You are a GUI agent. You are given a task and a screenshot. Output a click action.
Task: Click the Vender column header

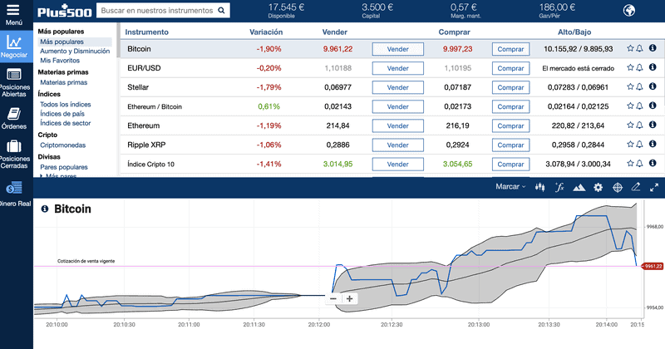[335, 32]
